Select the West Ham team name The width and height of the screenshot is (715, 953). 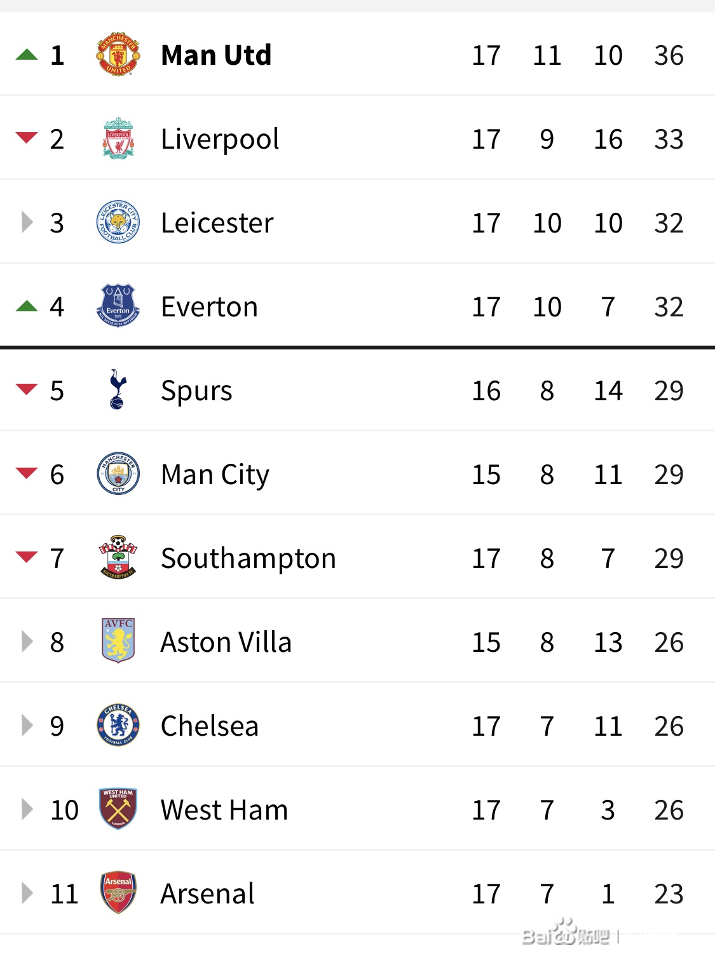click(x=224, y=809)
